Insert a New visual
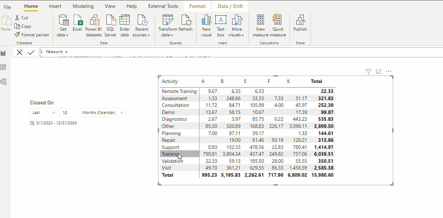This screenshot has height=218, width=443. [206, 26]
